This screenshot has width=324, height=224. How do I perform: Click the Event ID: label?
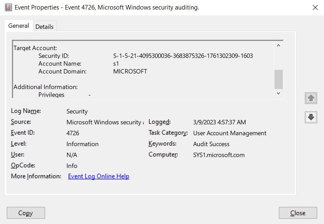[x=23, y=132]
